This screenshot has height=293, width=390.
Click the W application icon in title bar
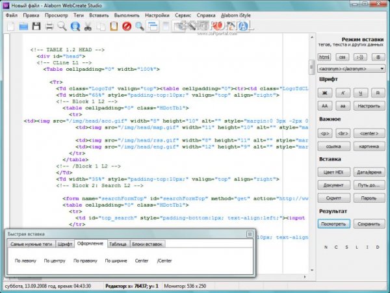tap(6, 5)
